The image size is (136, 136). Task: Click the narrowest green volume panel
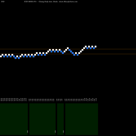click(60, 119)
